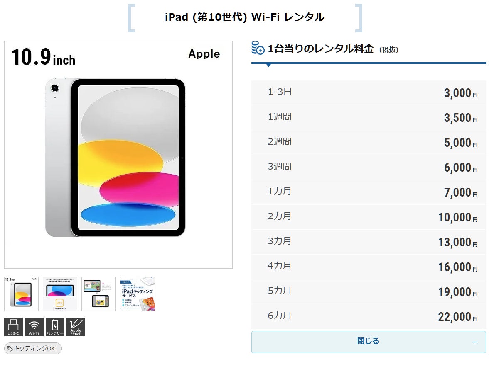
Task: Click the 1台当りのレンタル料金 heading
Action: point(321,49)
